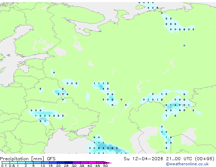
Task: Pick the legend swatch between 35 and 40
Action: coord(84,163)
